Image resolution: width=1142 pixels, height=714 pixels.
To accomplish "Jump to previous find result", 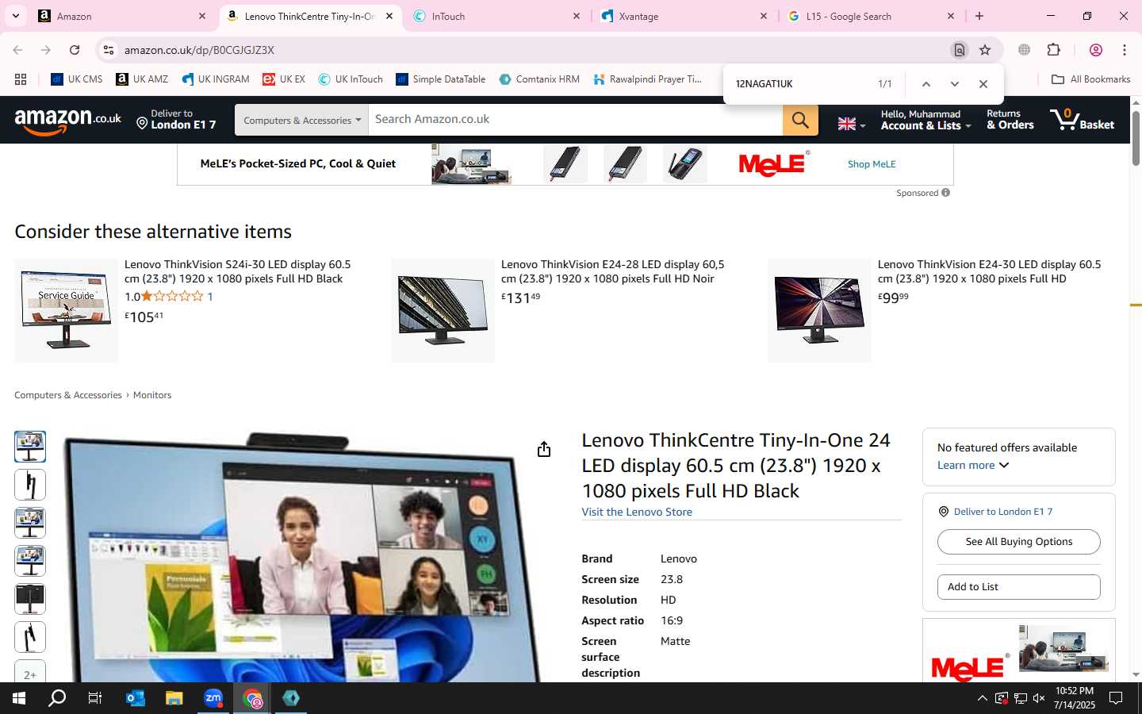I will 925,84.
